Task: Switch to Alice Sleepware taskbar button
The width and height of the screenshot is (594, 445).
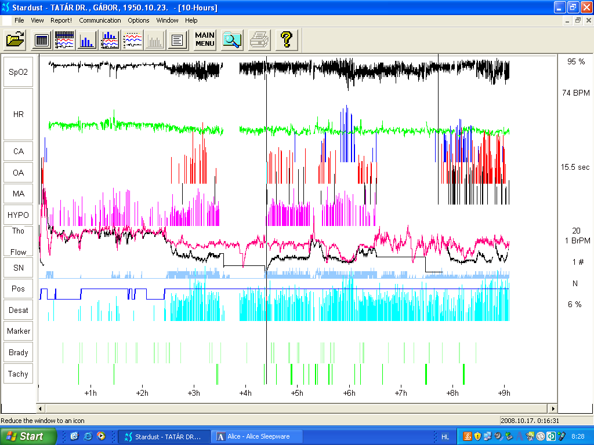Action: (x=258, y=437)
